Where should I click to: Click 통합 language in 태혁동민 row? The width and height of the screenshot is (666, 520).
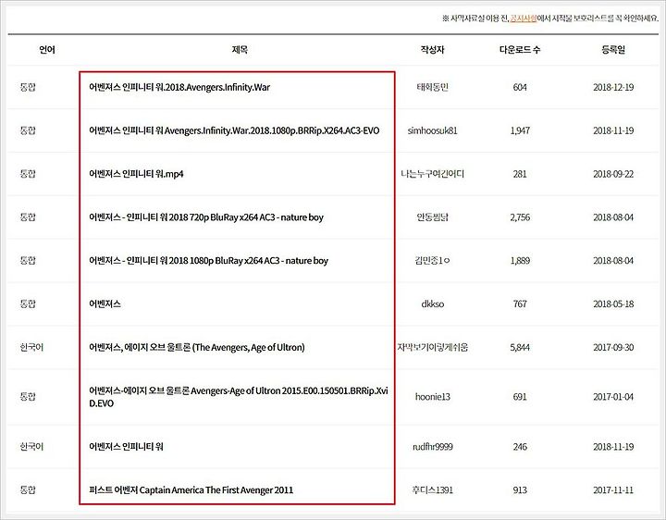pyautogui.click(x=28, y=88)
